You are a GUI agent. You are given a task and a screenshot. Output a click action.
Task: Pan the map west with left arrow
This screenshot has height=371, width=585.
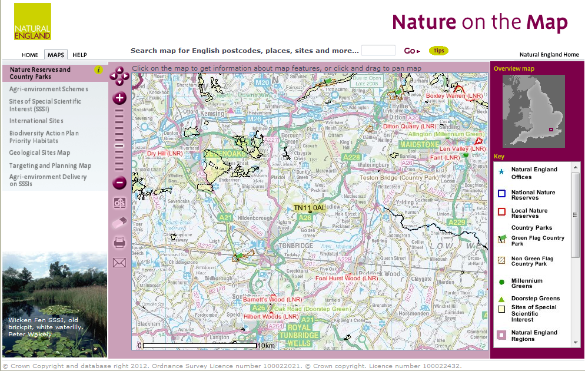pyautogui.click(x=113, y=76)
